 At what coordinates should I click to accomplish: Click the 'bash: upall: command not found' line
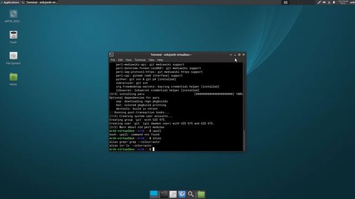tap(134, 134)
